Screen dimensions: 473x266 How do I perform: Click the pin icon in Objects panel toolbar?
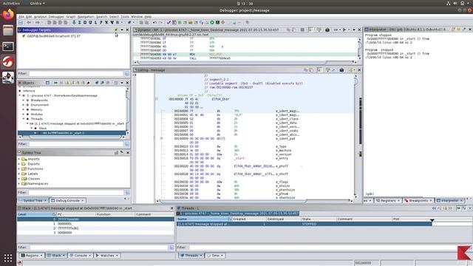[89, 83]
